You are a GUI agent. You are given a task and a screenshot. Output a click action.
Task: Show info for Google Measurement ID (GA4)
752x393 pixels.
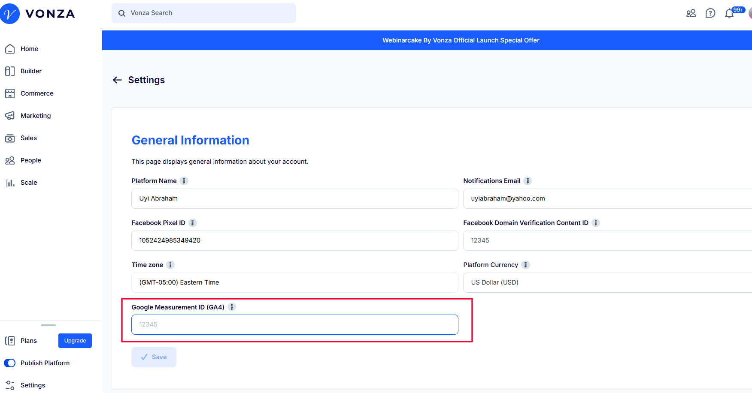coord(232,307)
